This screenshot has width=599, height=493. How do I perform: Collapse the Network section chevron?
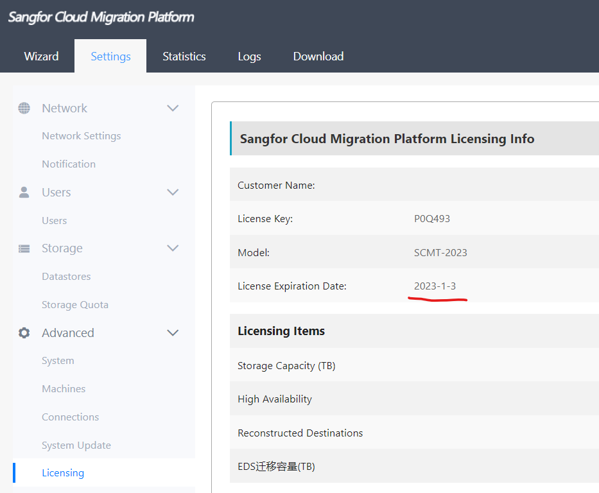click(x=173, y=108)
